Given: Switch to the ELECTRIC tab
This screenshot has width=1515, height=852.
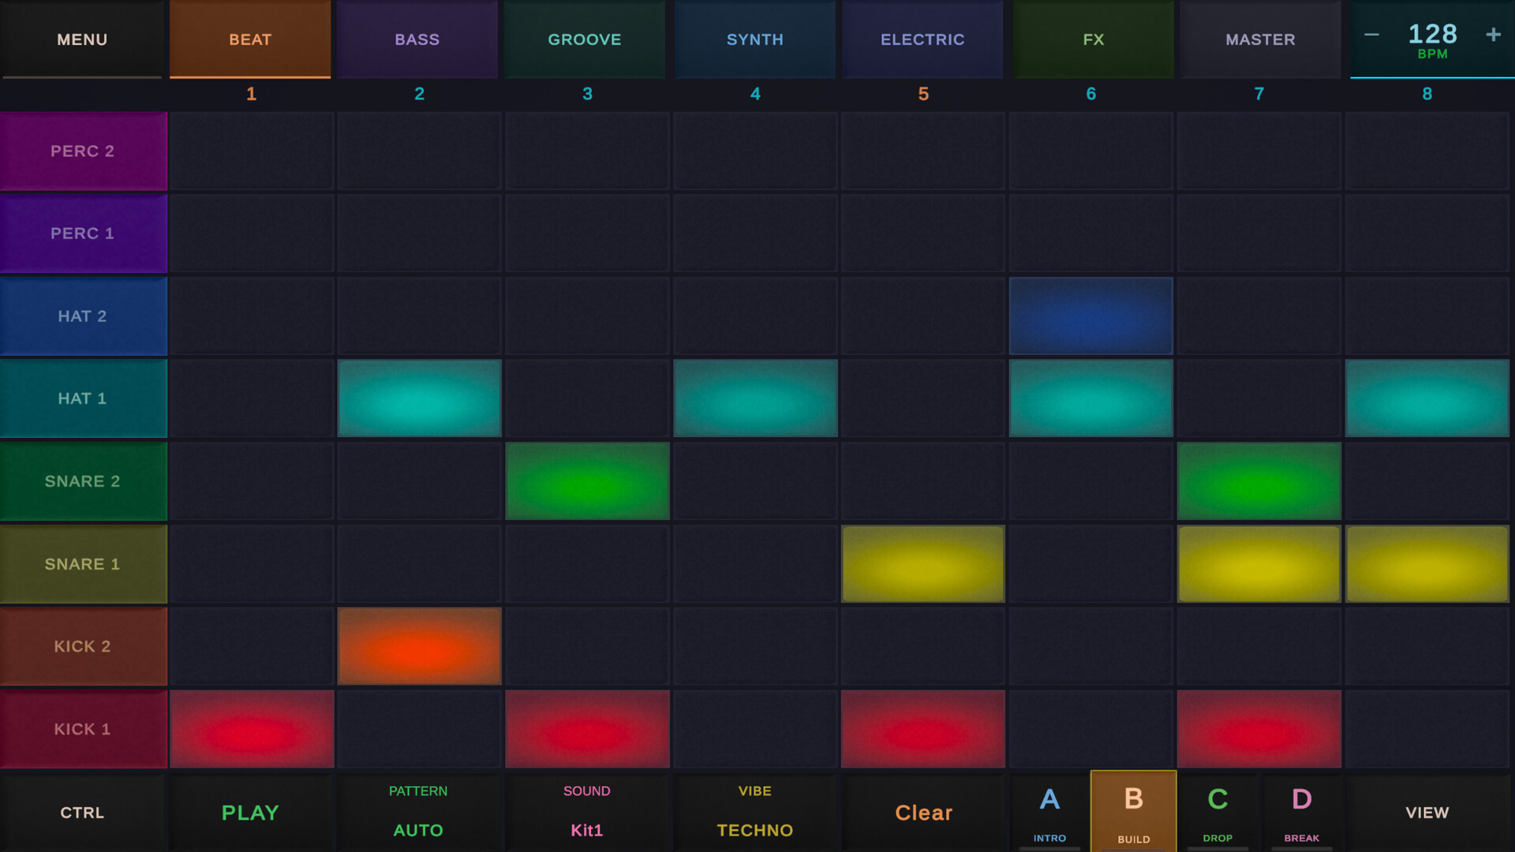Looking at the screenshot, I should click(x=922, y=39).
